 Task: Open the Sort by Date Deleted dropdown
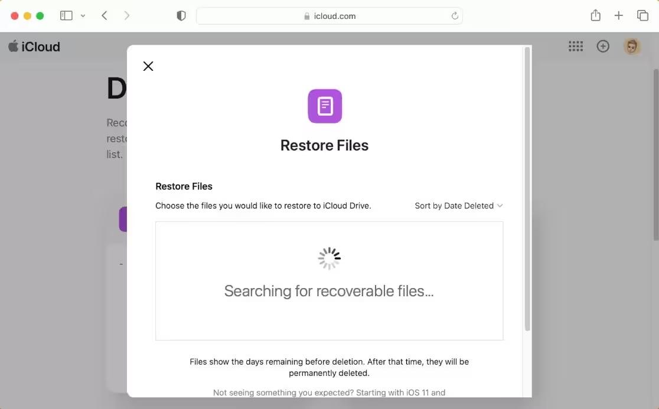click(x=458, y=206)
